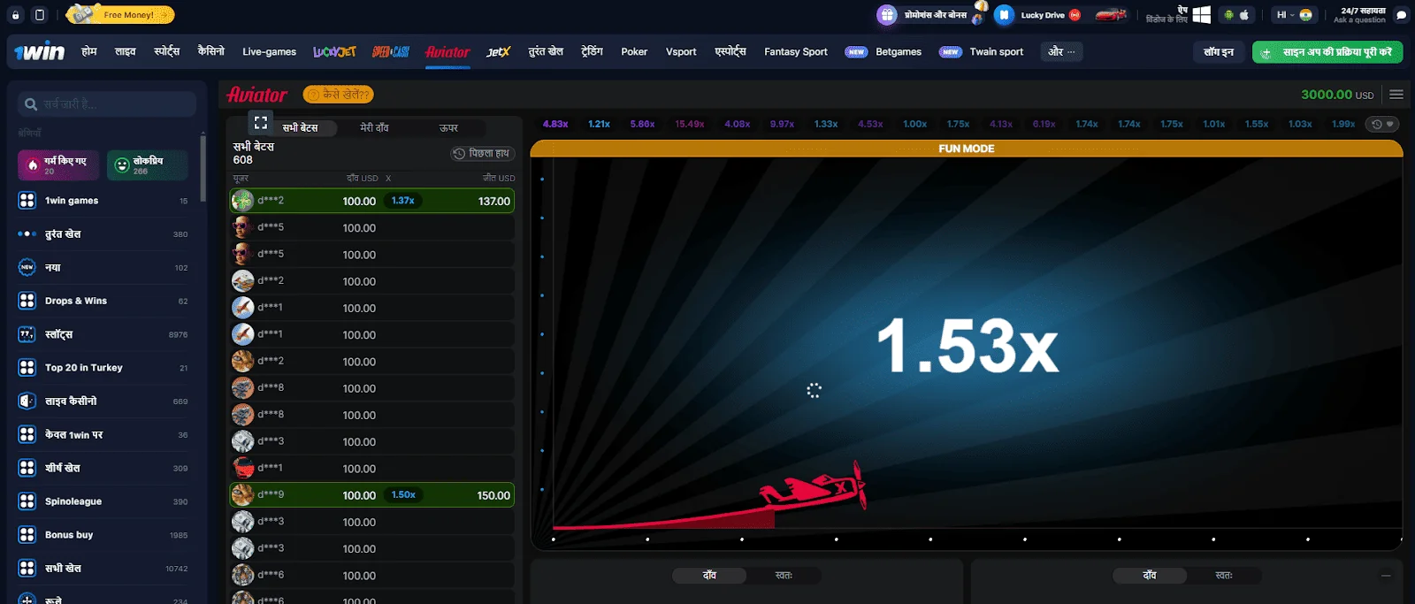The height and width of the screenshot is (604, 1415).
Task: Expand the round history multipliers dropdown
Action: 1382,125
